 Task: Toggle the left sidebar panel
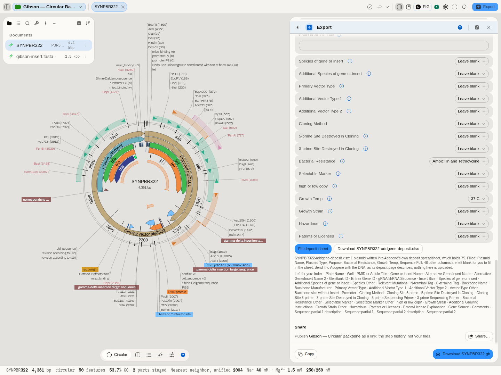pos(7,7)
